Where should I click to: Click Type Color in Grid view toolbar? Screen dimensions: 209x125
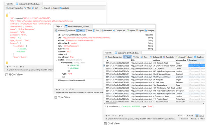point(169,57)
